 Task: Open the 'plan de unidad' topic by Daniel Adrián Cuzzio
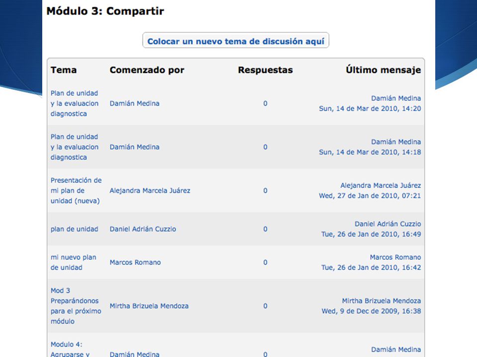point(74,229)
